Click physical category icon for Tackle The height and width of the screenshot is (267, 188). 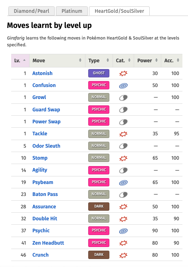pos(123,134)
